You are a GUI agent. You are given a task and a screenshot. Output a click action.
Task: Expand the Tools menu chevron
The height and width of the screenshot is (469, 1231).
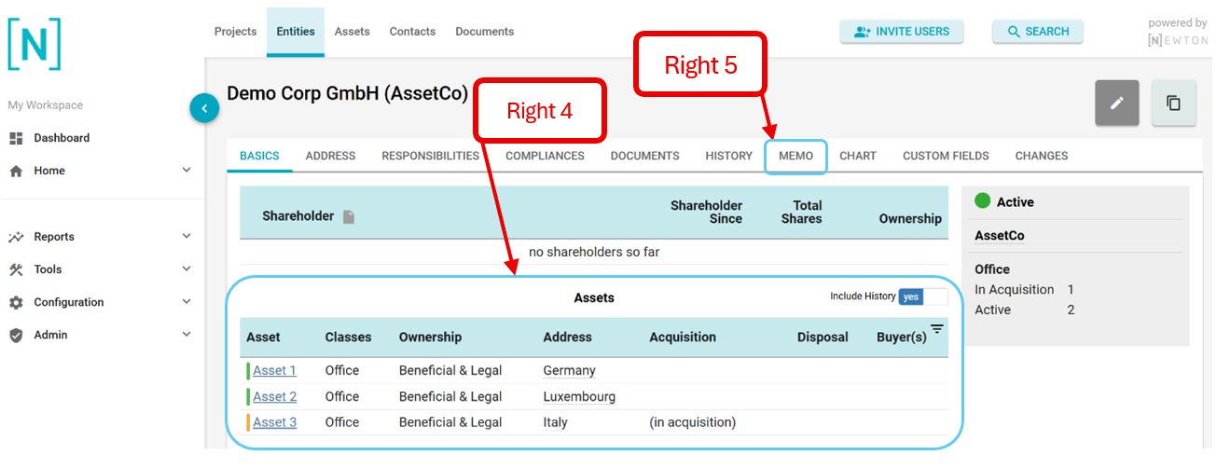(187, 269)
